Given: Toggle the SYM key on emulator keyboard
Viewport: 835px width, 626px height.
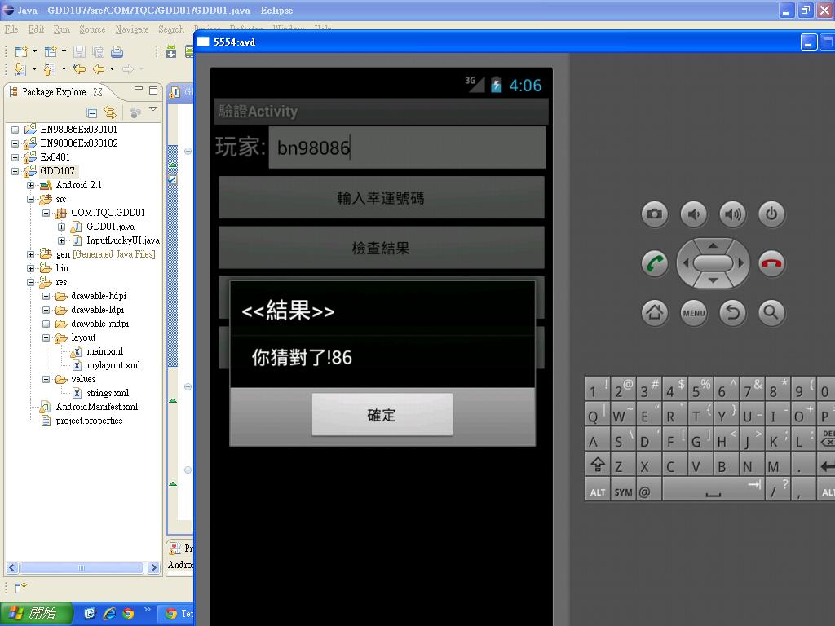Looking at the screenshot, I should pos(623,492).
